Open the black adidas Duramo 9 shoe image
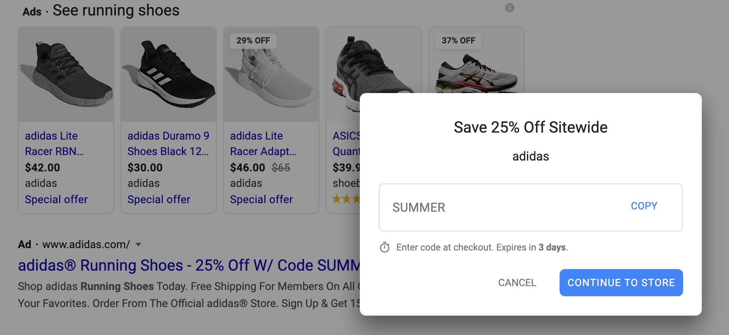Viewport: 729px width, 335px height. click(169, 74)
